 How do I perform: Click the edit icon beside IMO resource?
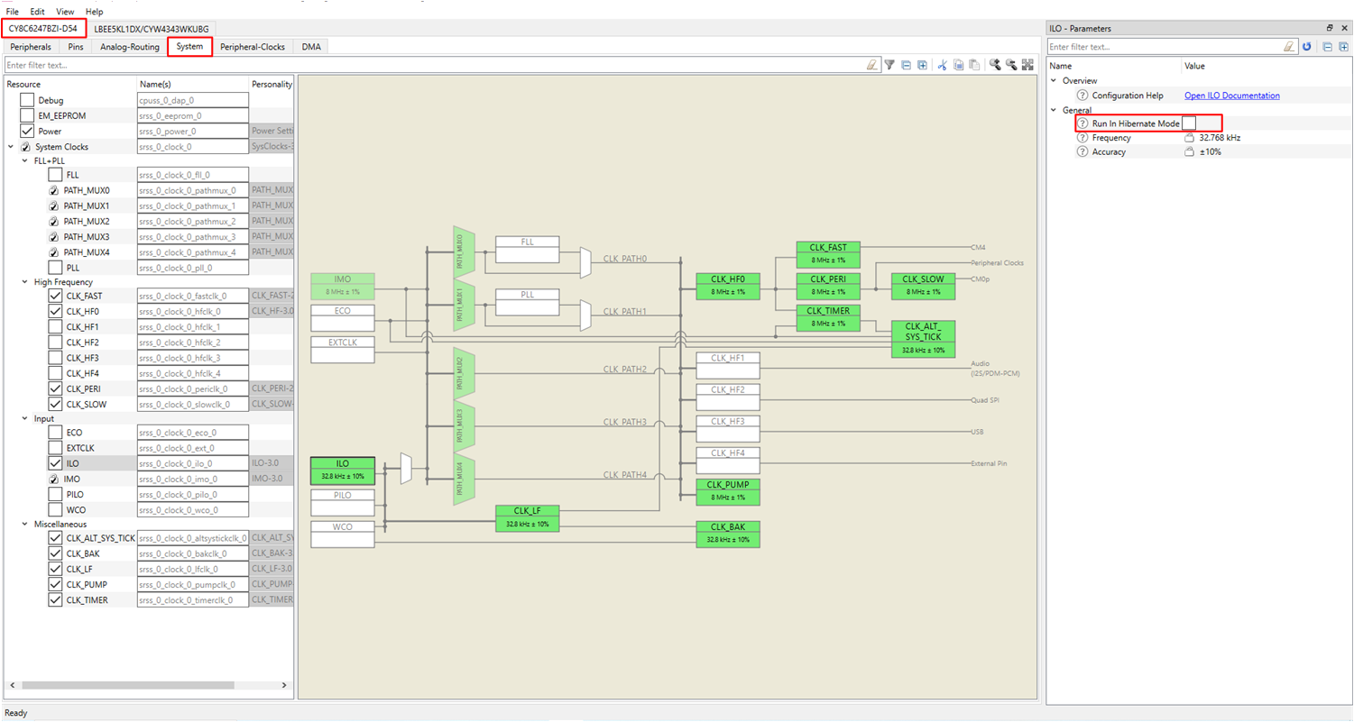pyautogui.click(x=54, y=479)
